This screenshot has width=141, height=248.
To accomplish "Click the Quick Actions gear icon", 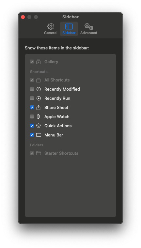I will tap(39, 126).
